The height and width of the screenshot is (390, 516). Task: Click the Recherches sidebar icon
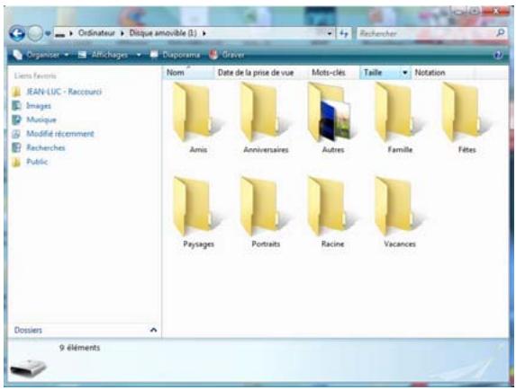16,147
